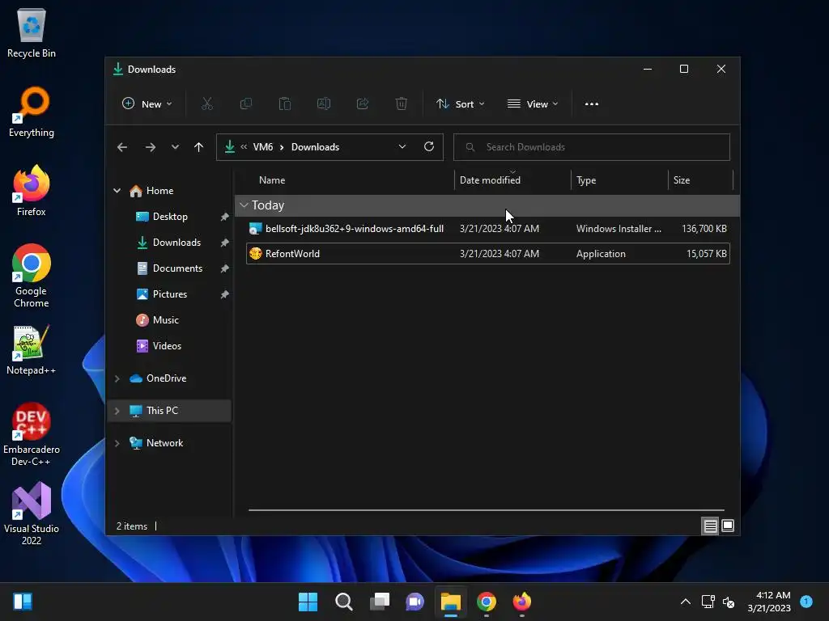Viewport: 829px width, 621px height.
Task: Open Chat app on taskbar
Action: 415,602
